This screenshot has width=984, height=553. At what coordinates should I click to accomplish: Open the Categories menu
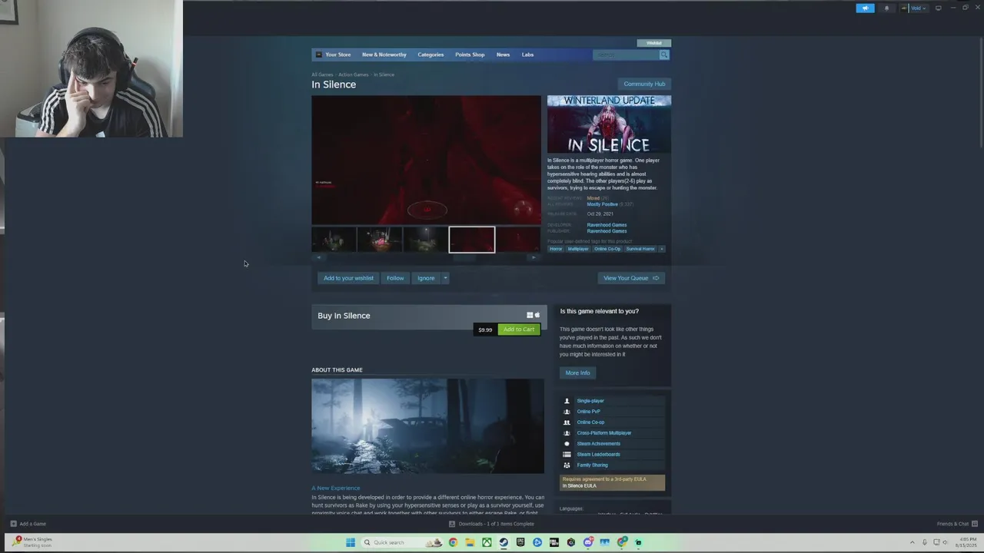click(x=430, y=55)
